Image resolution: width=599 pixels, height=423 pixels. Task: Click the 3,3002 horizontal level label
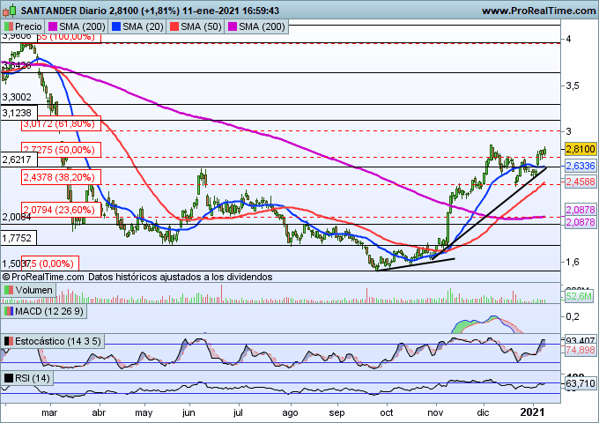[17, 97]
